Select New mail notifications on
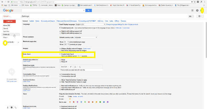The image size is (207, 109). [60, 86]
